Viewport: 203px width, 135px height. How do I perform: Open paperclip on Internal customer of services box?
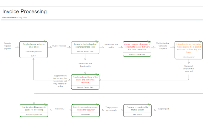coord(148,42)
